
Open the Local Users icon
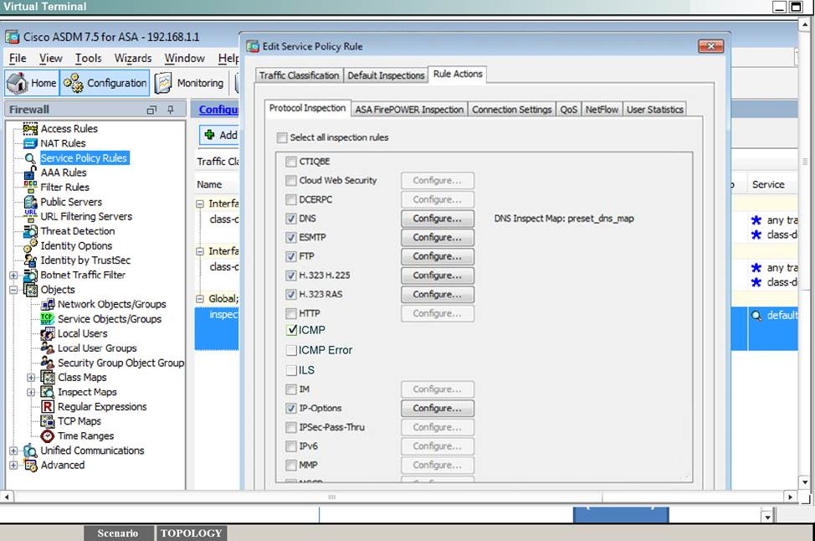(x=48, y=333)
